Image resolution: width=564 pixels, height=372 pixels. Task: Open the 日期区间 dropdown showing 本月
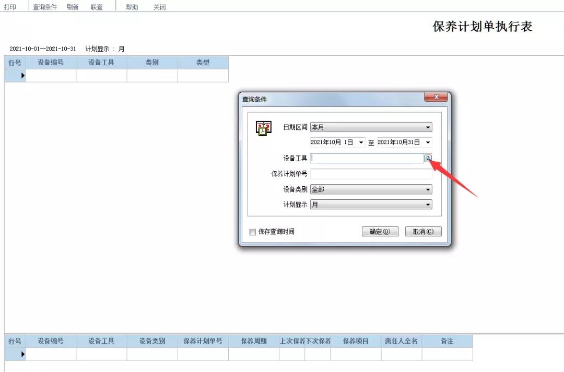[x=371, y=127]
